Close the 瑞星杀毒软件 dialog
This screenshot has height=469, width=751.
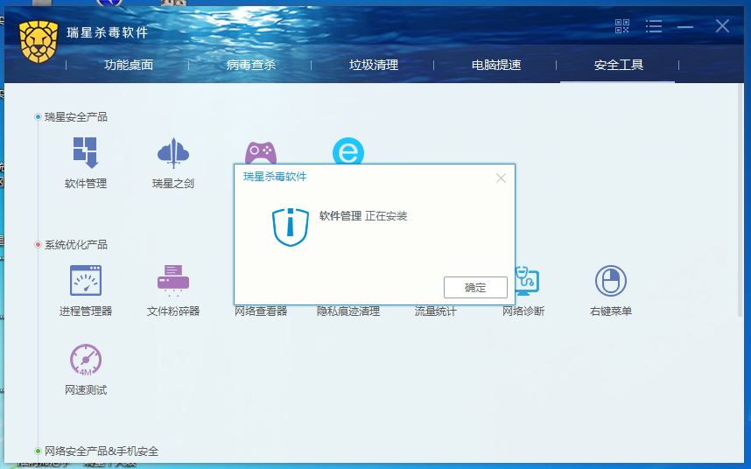(x=501, y=178)
